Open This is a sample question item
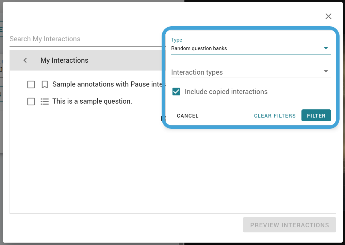 point(92,101)
